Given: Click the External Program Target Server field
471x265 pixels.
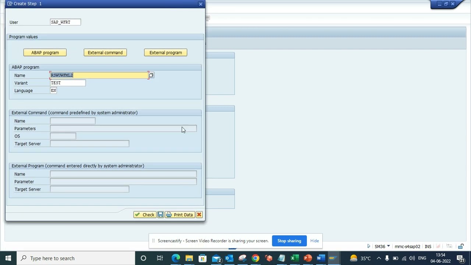Looking at the screenshot, I should (x=89, y=189).
